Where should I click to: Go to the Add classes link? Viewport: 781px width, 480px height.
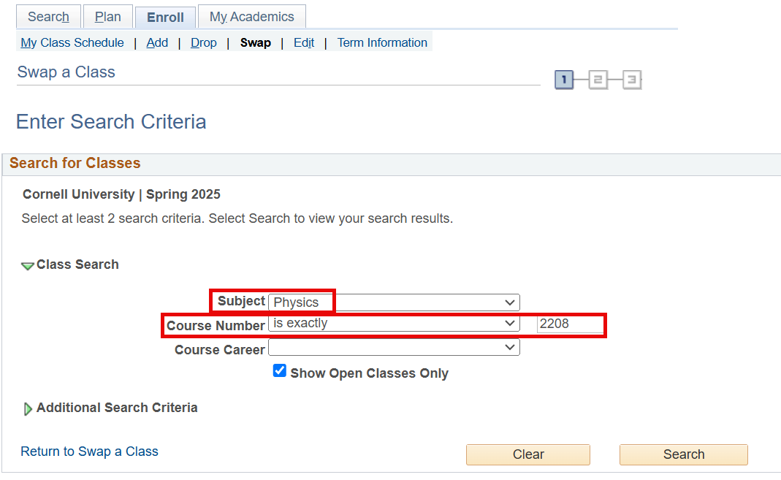tap(157, 42)
